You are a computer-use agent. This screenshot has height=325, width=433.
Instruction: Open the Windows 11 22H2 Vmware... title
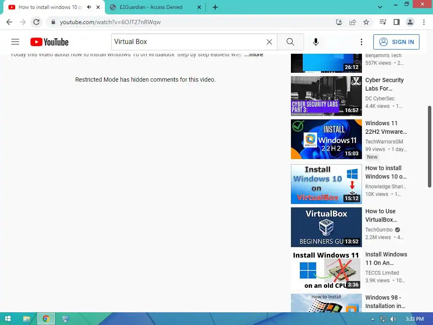point(386,127)
